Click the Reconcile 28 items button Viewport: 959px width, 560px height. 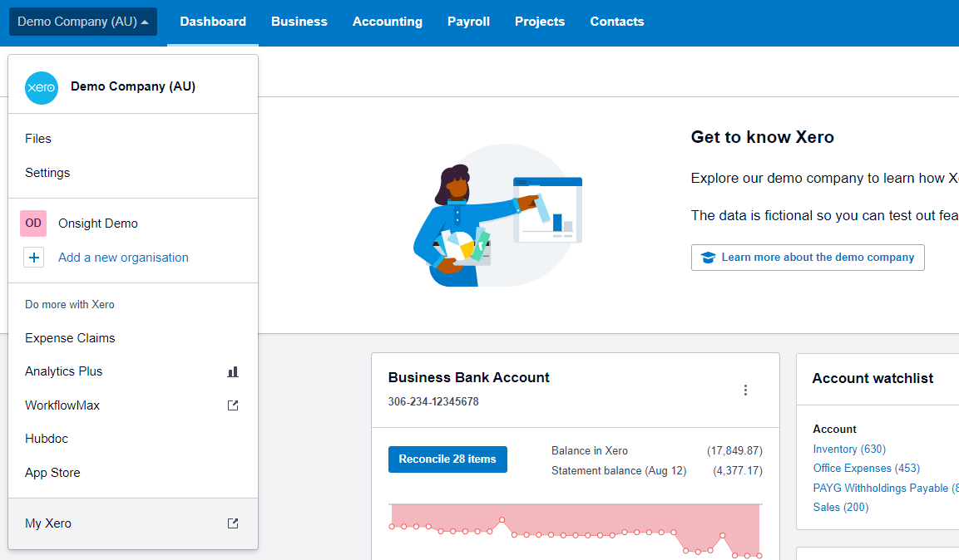click(447, 459)
